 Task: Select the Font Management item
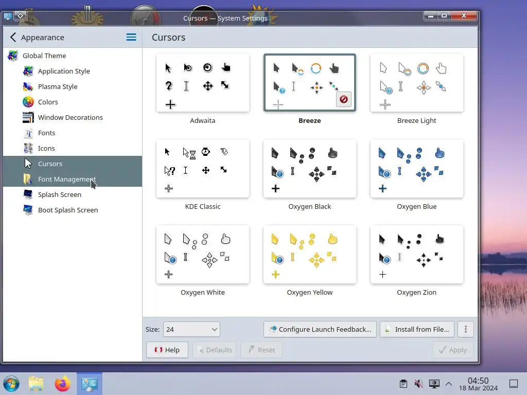pyautogui.click(x=73, y=179)
